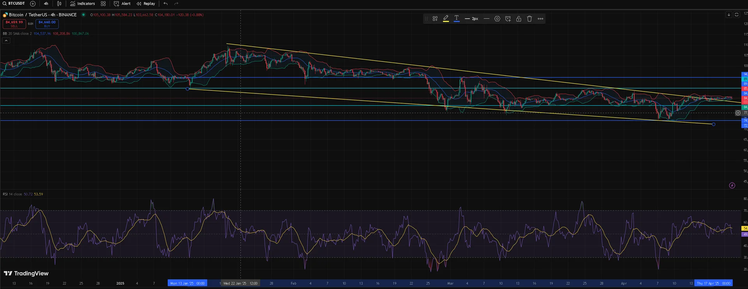Open the Indicators dialog
Screen dimensions: 748x289
pos(83,4)
